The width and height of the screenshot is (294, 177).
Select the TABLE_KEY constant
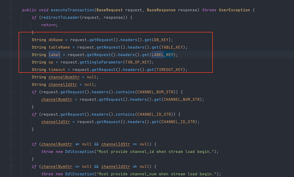pyautogui.click(x=185, y=47)
